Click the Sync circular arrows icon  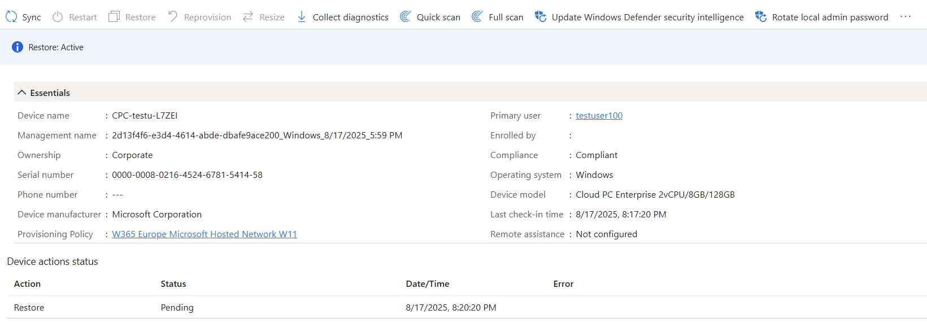11,17
